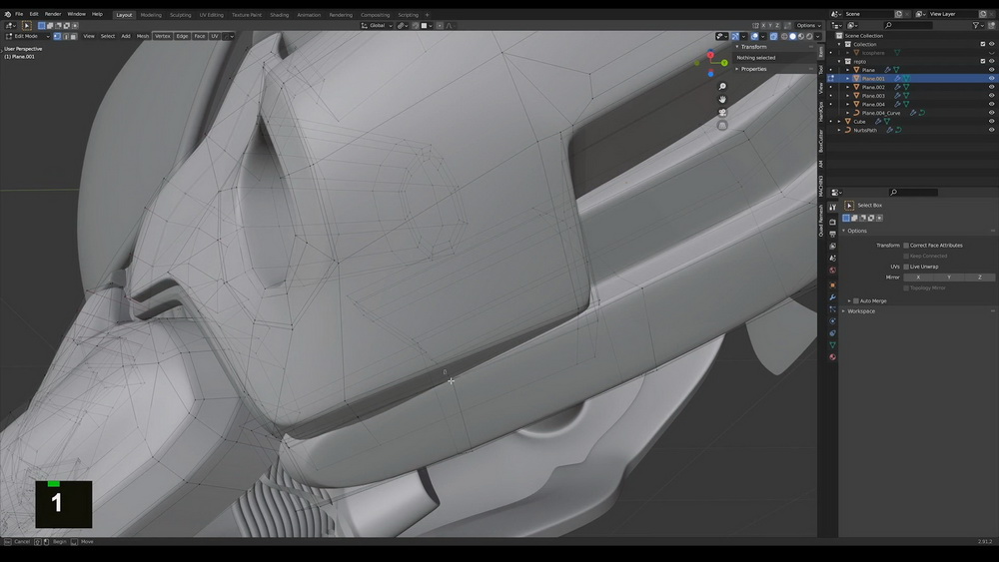Uncheck the Collection exclude checkbox
This screenshot has height=562, width=999.
pos(982,44)
